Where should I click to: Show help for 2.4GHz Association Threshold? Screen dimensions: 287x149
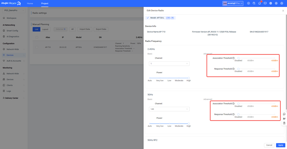point(233,58)
